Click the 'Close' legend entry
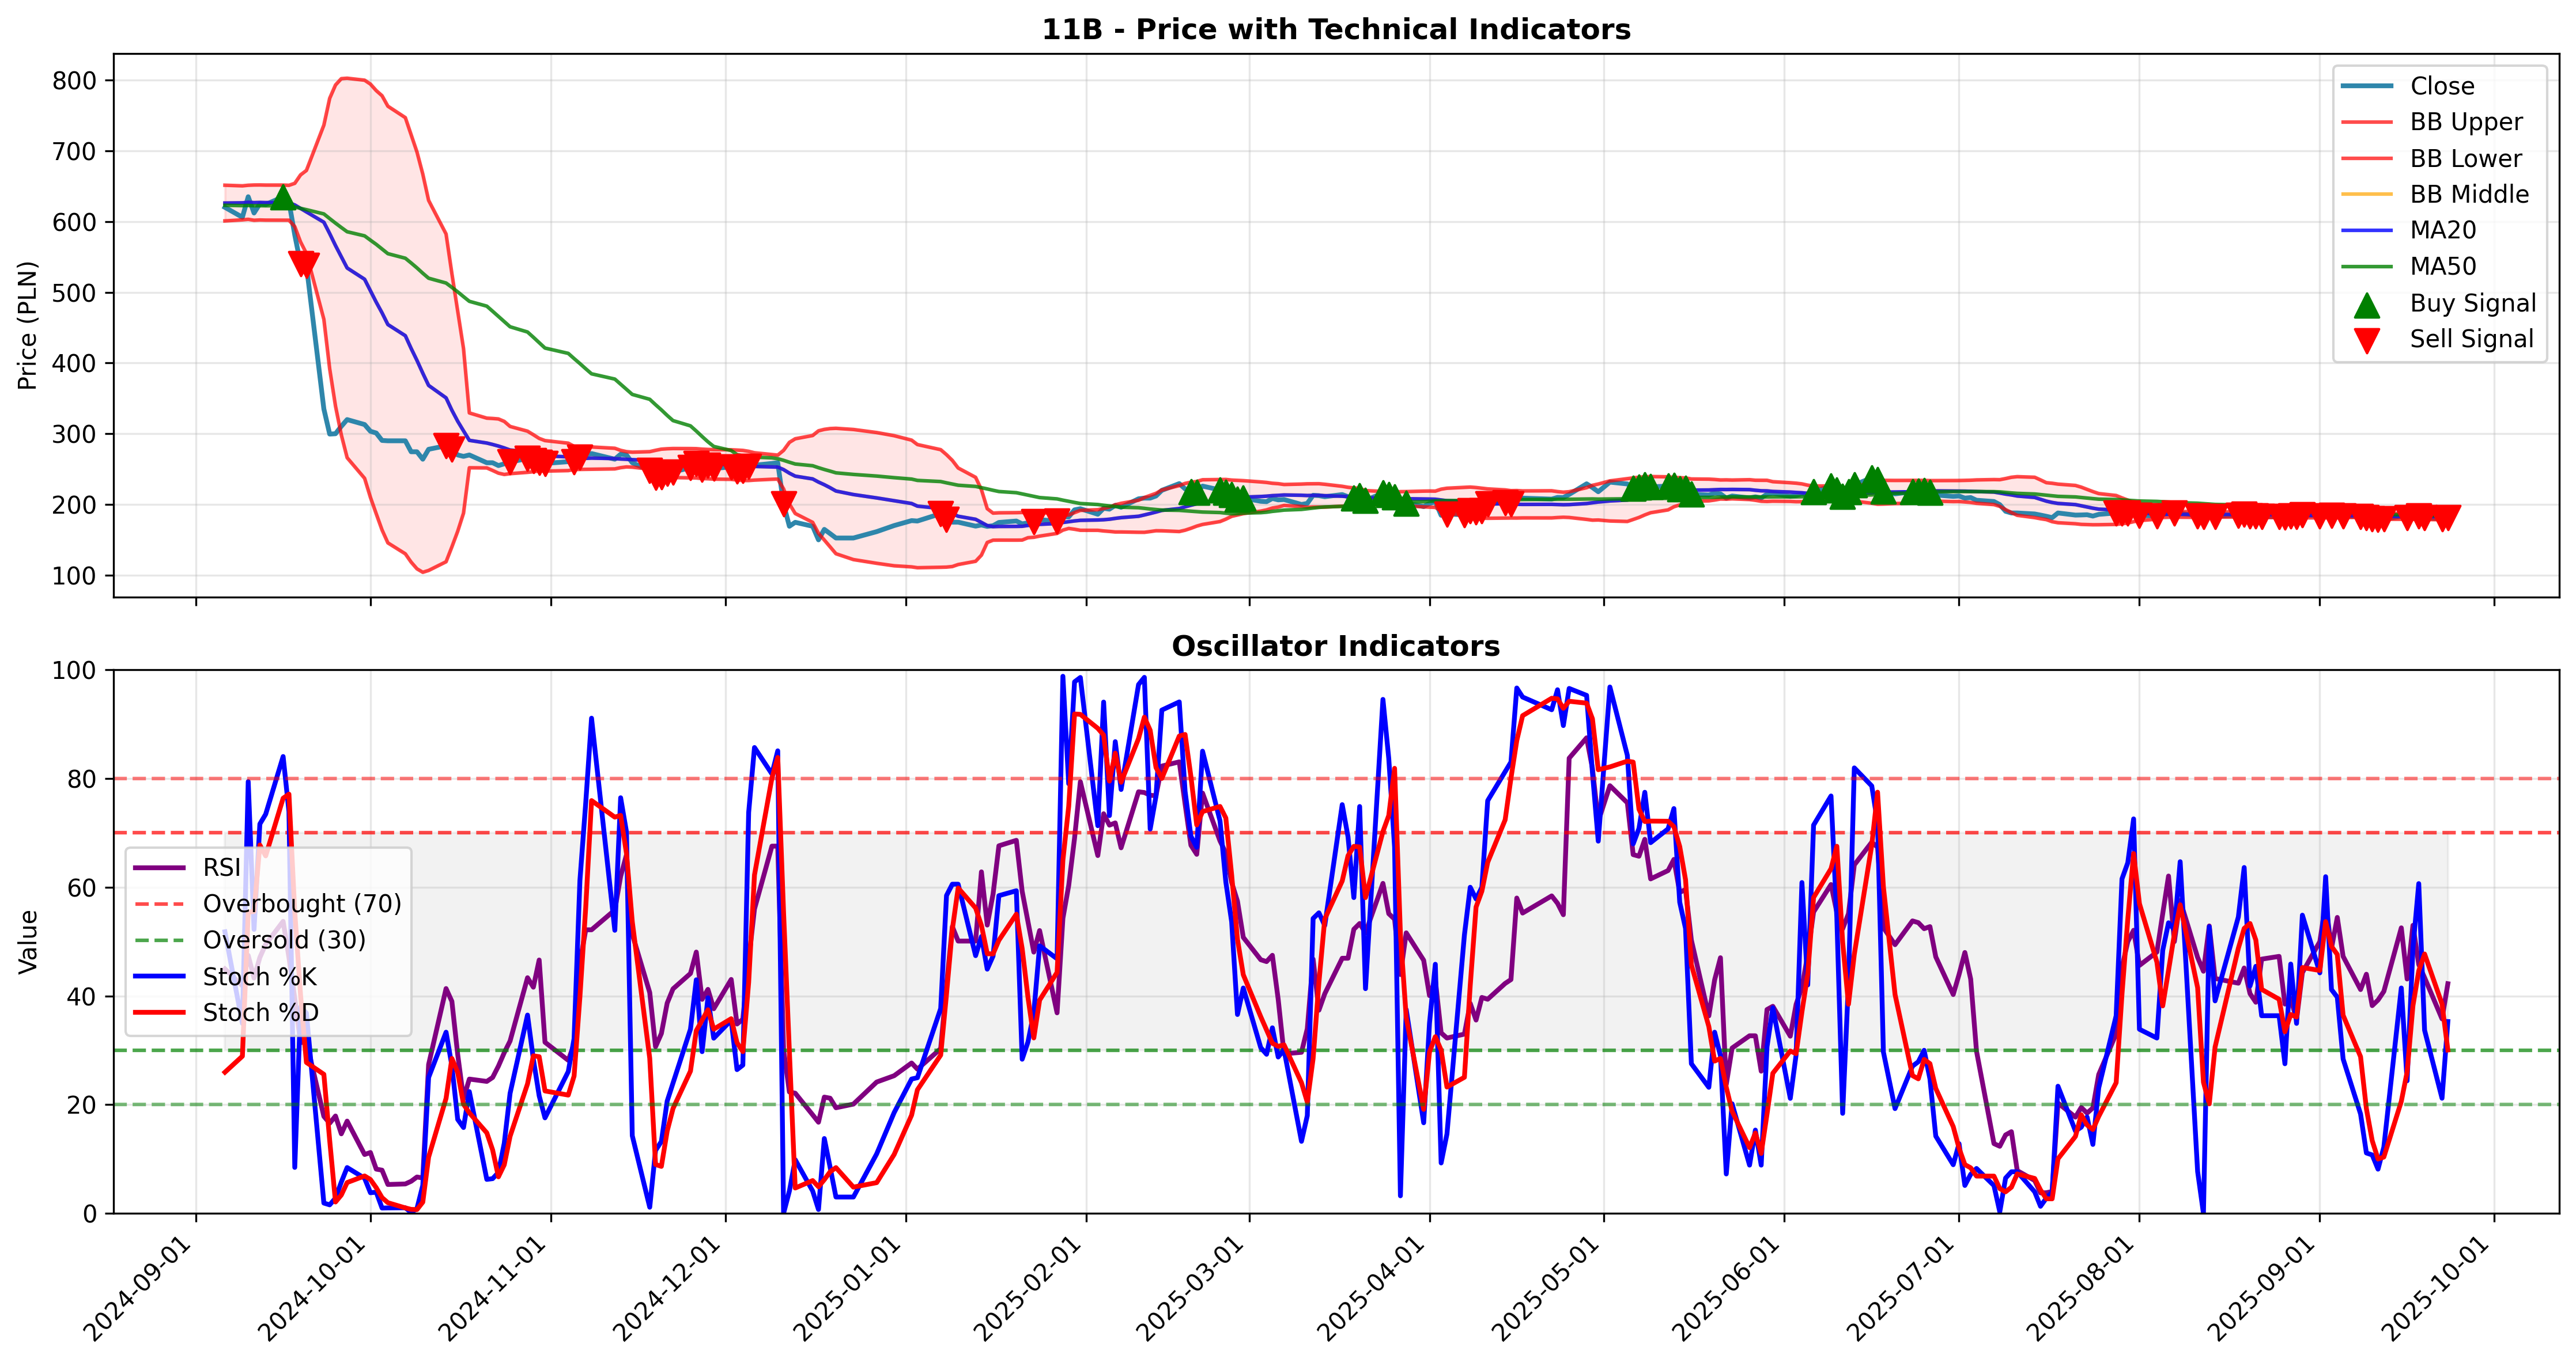The height and width of the screenshot is (1363, 2576). [2441, 86]
